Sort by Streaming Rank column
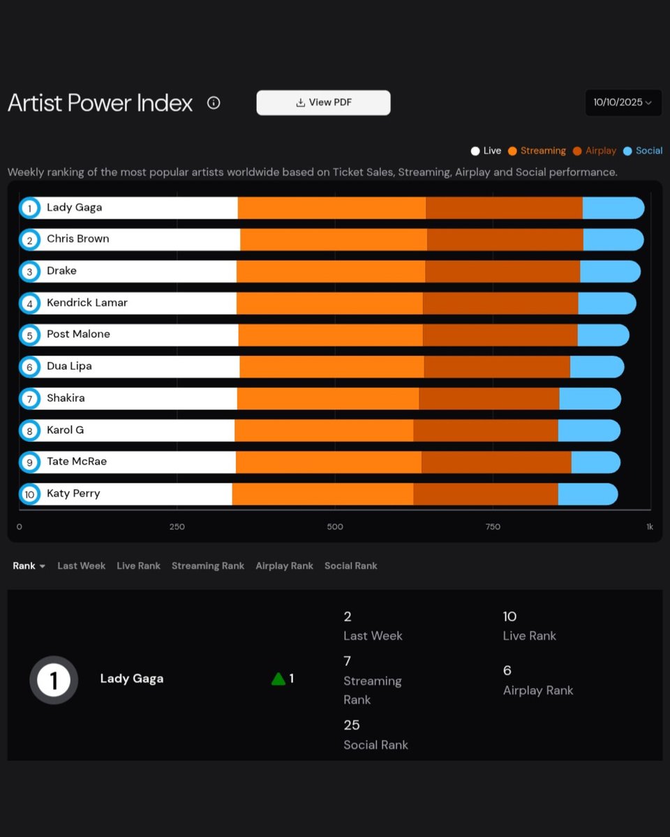 point(208,566)
